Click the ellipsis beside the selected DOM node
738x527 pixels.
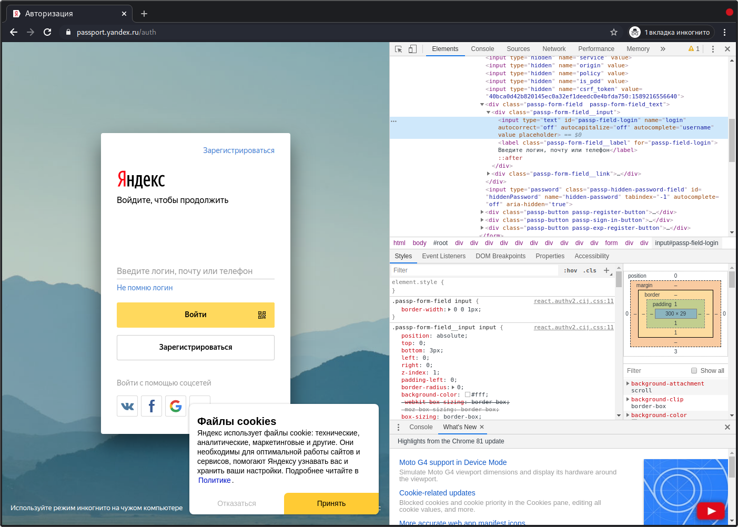coord(393,121)
